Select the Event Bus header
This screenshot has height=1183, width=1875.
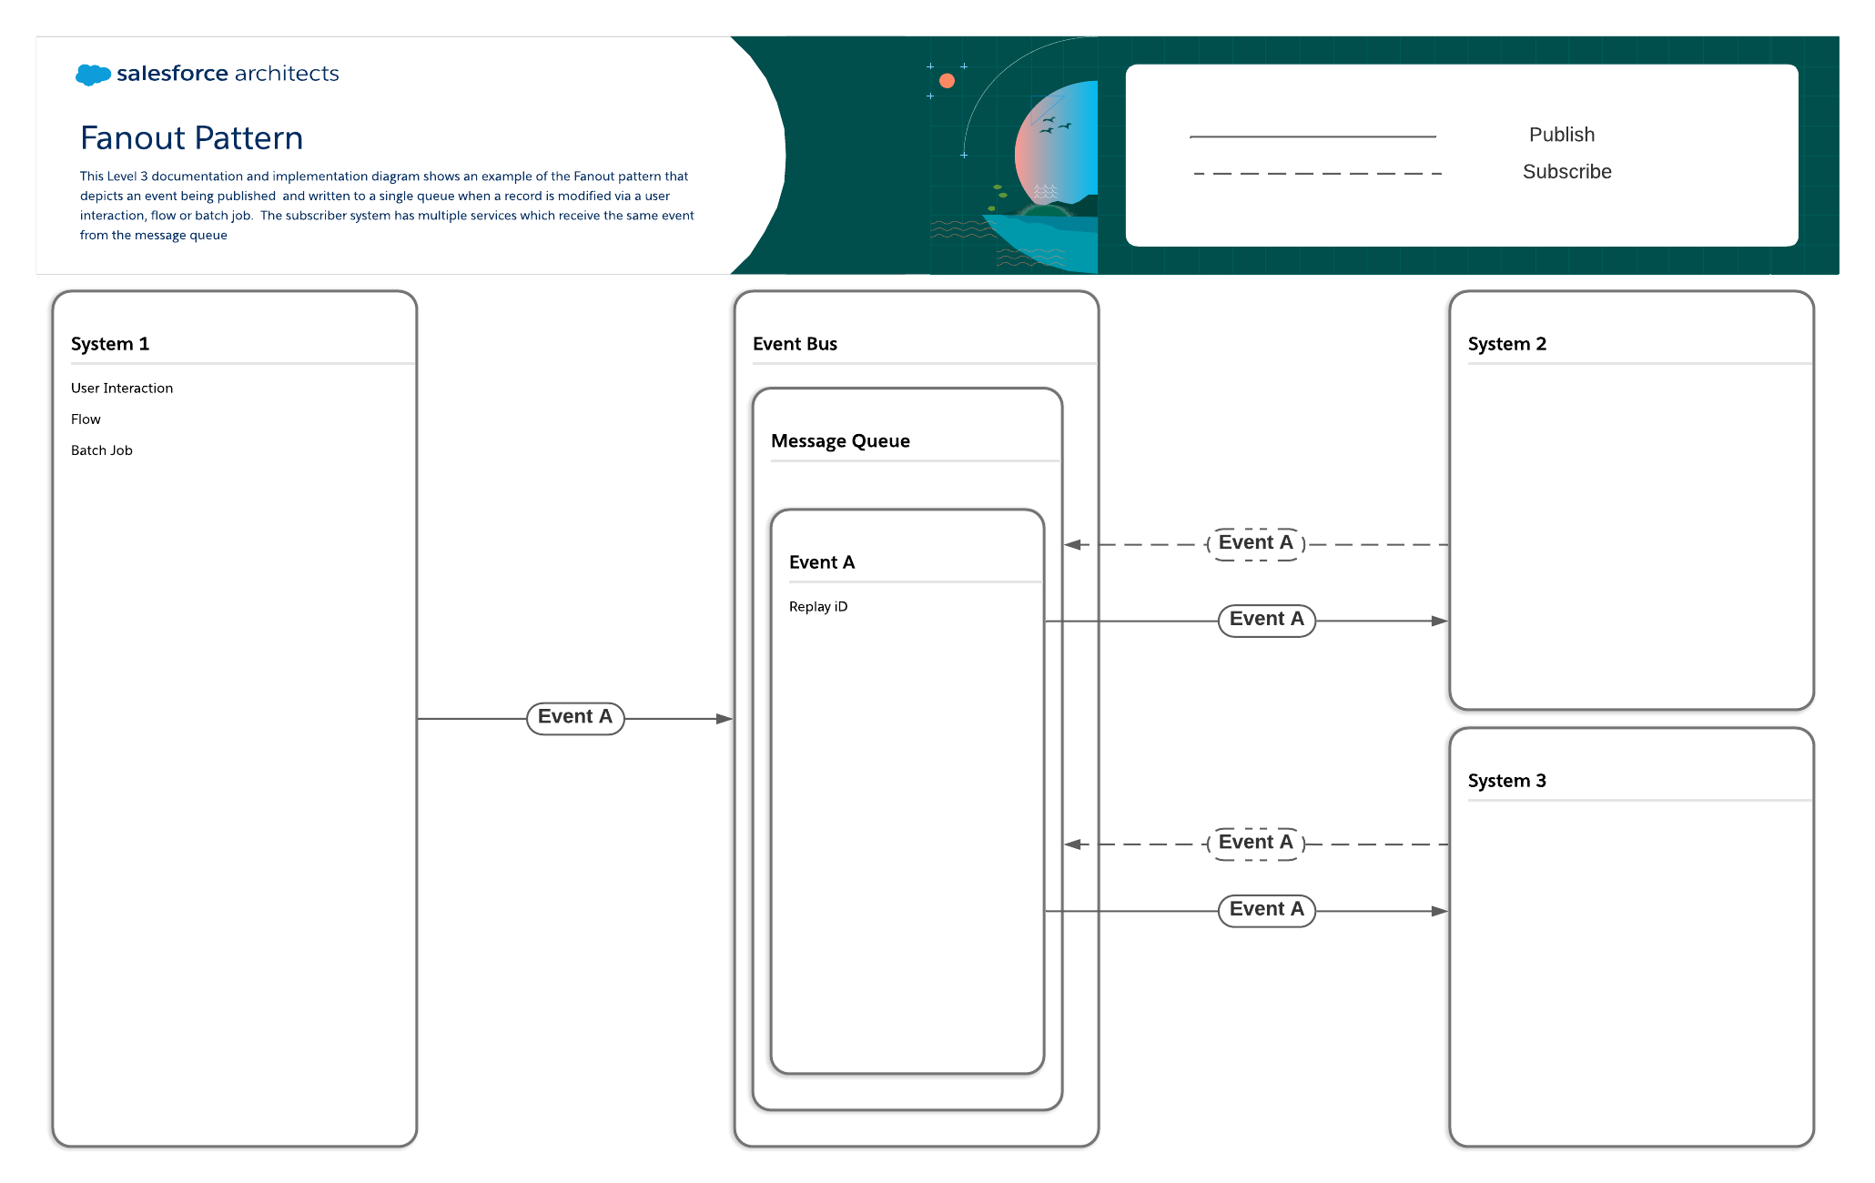(x=795, y=344)
